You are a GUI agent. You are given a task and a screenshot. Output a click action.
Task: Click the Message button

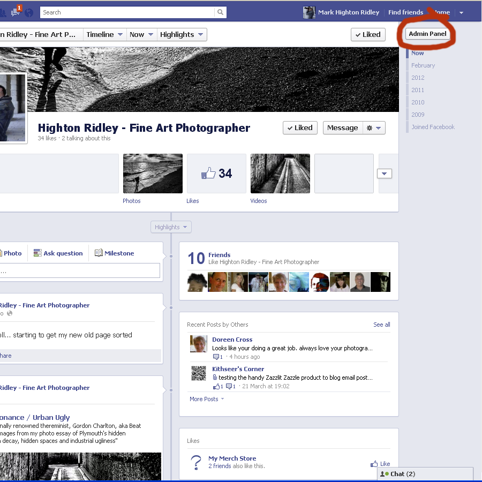pos(343,128)
